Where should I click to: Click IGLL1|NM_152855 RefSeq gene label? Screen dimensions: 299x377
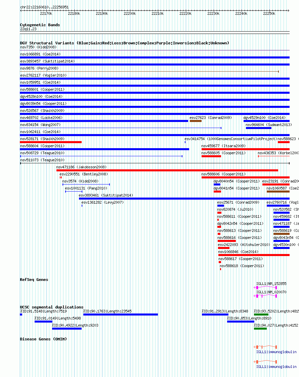coord(271,284)
